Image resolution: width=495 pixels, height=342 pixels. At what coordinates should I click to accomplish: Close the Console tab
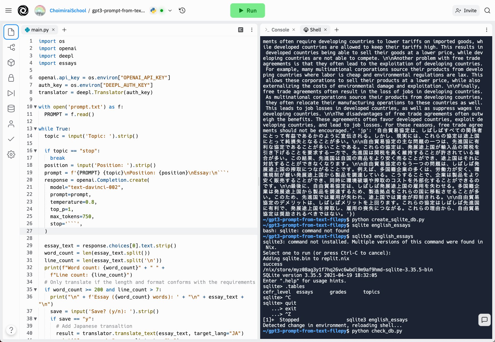294,29
